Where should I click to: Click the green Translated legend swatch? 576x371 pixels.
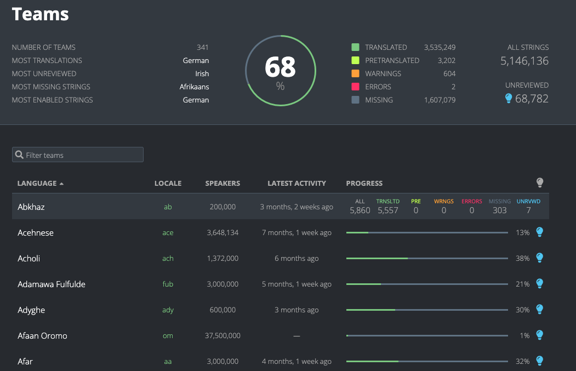(355, 48)
